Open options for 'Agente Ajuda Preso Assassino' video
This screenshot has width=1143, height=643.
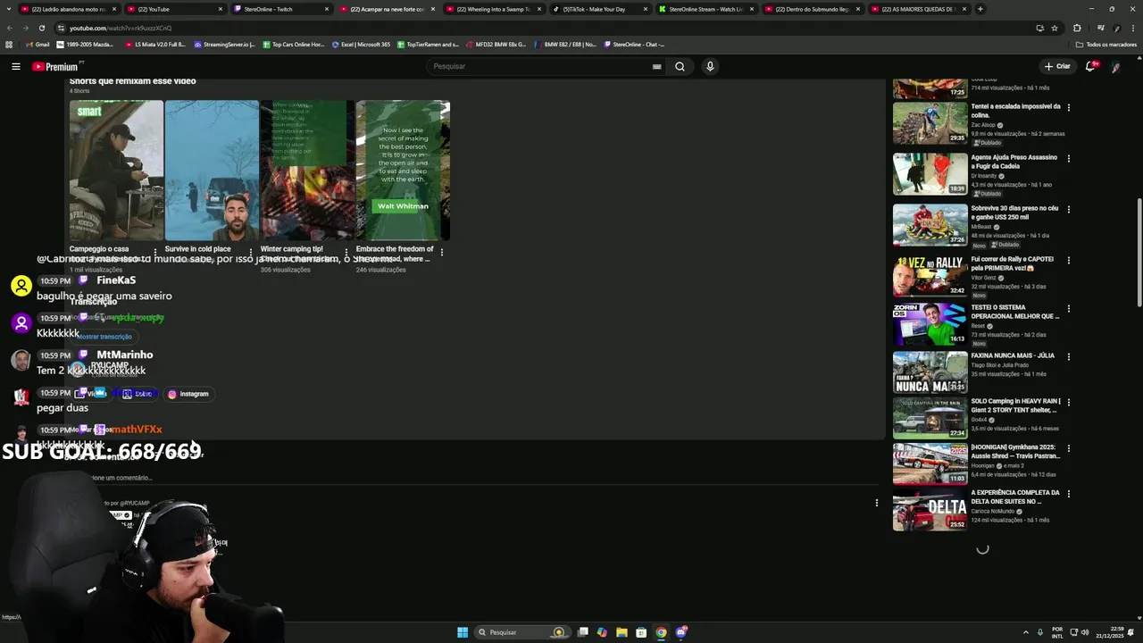(1068, 158)
